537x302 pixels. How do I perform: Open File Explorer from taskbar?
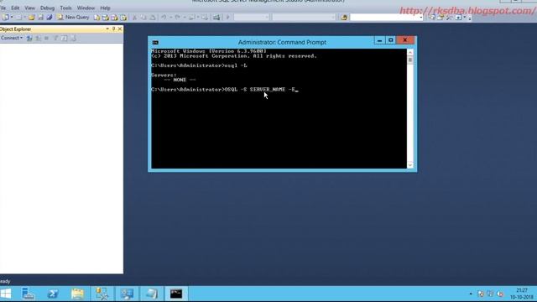pos(78,294)
